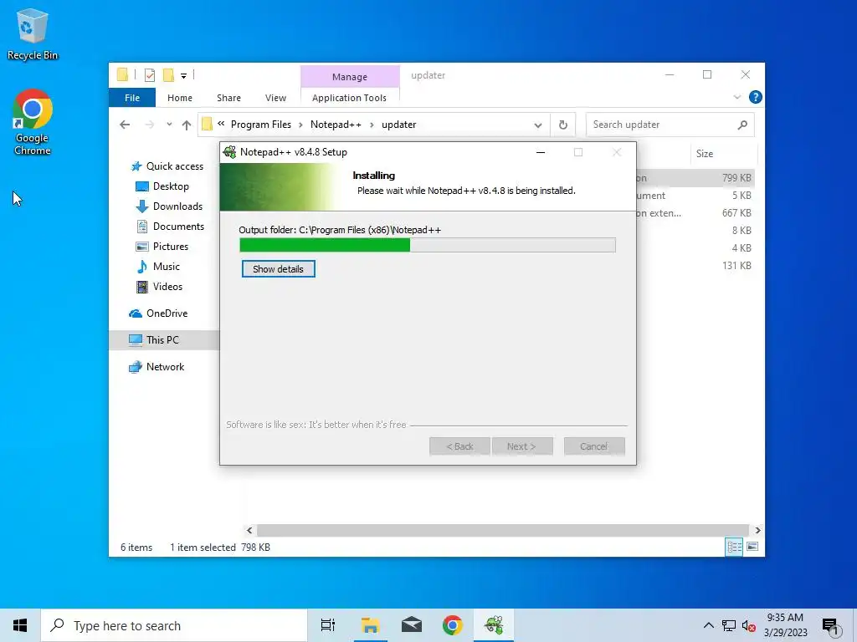
Task: Click the Next button in Setup
Action: 522,446
